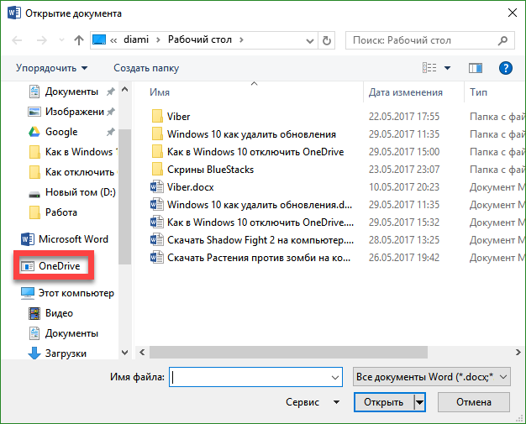Toggle the preview pane icon
Image resolution: width=526 pixels, height=424 pixels.
[475, 68]
